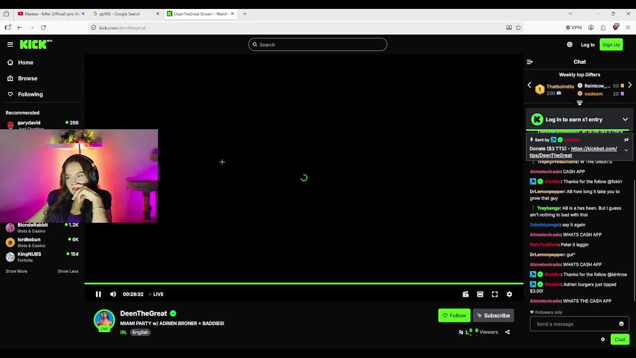Click the IRL category link
Image resolution: width=636 pixels, height=358 pixels.
[x=123, y=333]
